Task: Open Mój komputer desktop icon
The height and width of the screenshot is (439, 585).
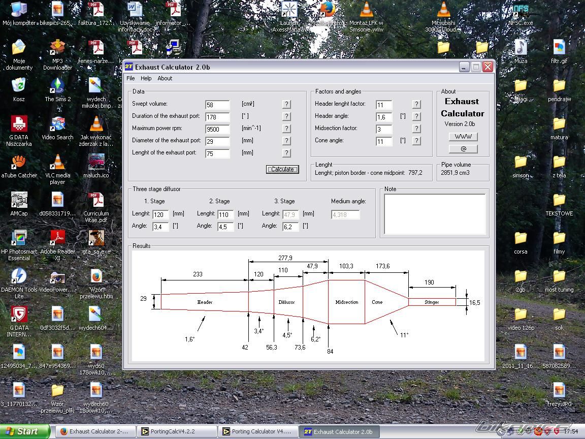Action: coord(19,14)
